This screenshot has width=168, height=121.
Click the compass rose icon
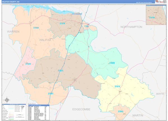click(x=7, y=100)
